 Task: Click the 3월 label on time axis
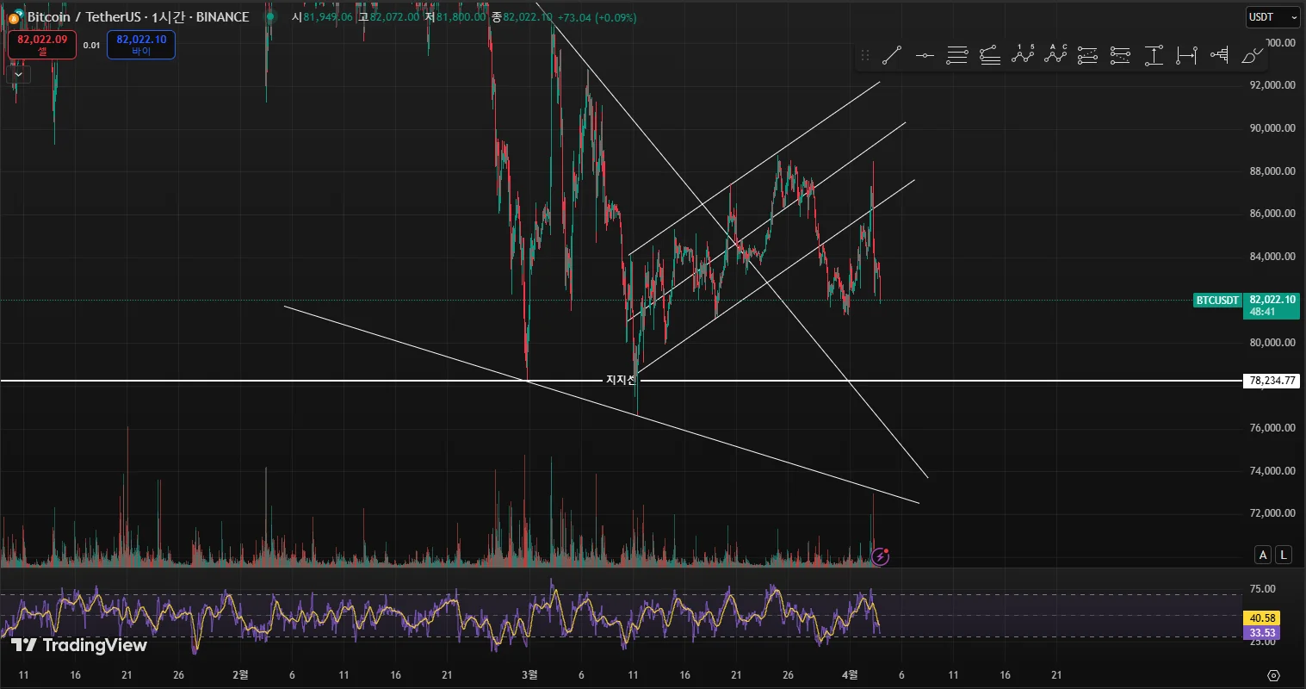click(x=529, y=675)
